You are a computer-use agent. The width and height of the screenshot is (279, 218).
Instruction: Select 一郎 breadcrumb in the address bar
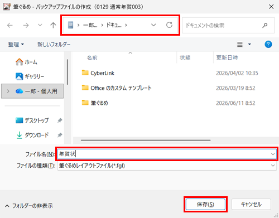pos(90,25)
